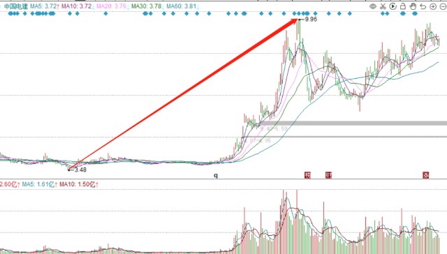Click the 3.48 low price label
Screen dimensions: 447x254
coord(80,170)
